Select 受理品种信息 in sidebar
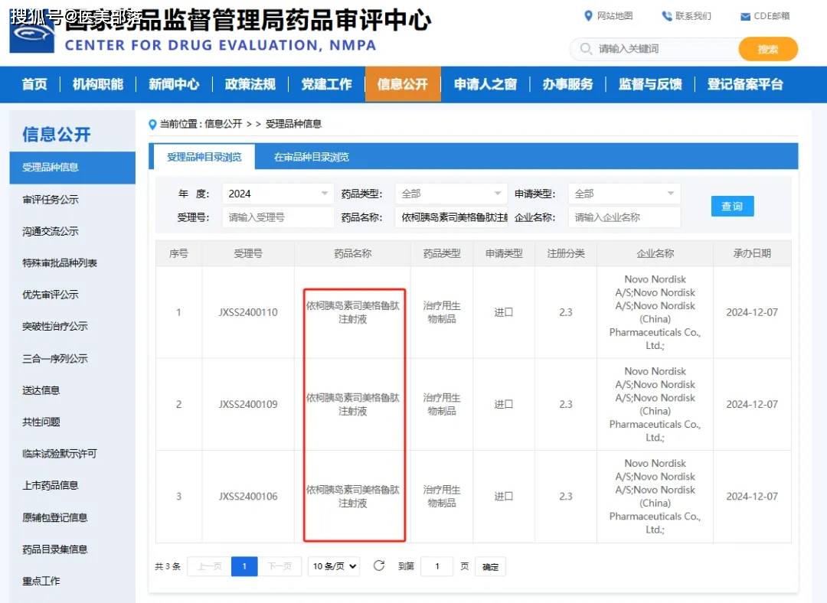The image size is (827, 603). [72, 168]
